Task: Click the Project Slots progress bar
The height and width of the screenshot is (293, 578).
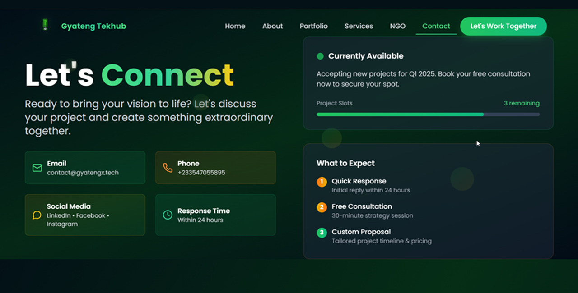Action: point(428,114)
